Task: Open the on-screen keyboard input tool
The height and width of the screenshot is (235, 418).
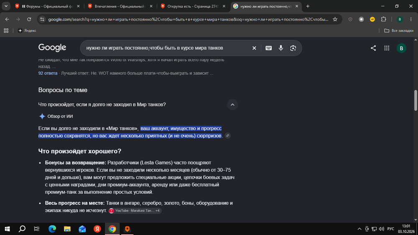Action: pos(268,48)
